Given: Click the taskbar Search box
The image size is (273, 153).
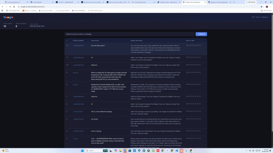Looking at the screenshot, I should tap(97, 151).
